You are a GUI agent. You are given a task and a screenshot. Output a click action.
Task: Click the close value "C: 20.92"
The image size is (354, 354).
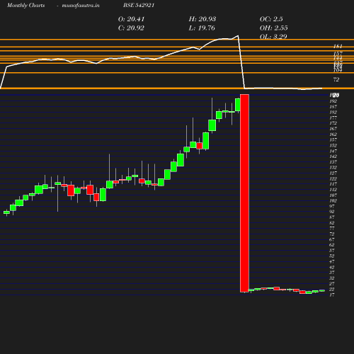tap(131, 28)
